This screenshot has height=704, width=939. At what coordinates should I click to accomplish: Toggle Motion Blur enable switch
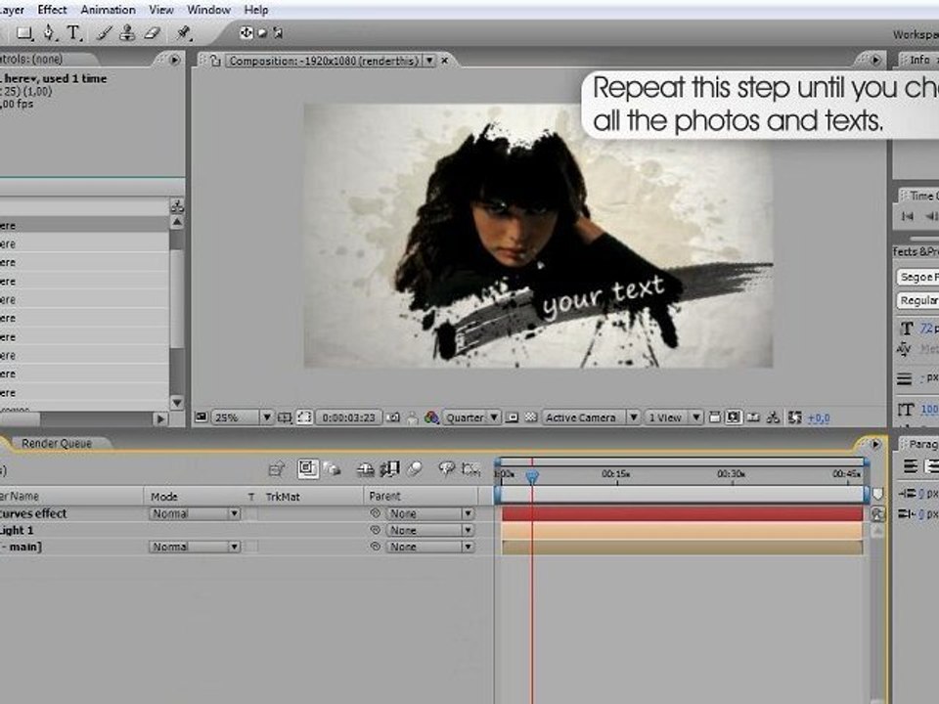pyautogui.click(x=415, y=468)
